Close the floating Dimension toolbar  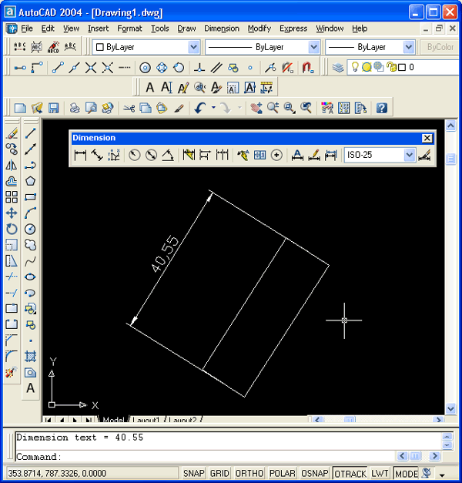pos(427,138)
